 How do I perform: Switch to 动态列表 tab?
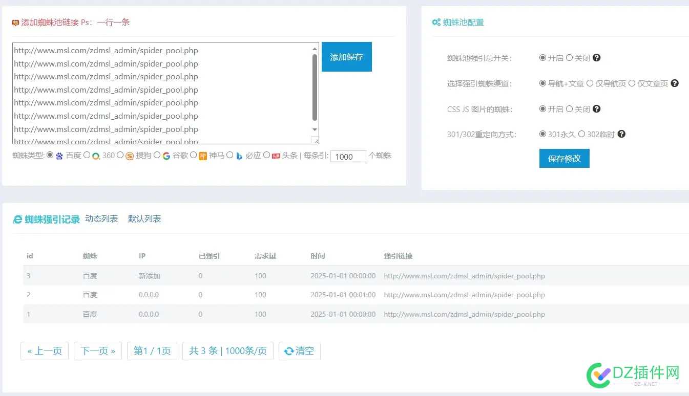101,219
